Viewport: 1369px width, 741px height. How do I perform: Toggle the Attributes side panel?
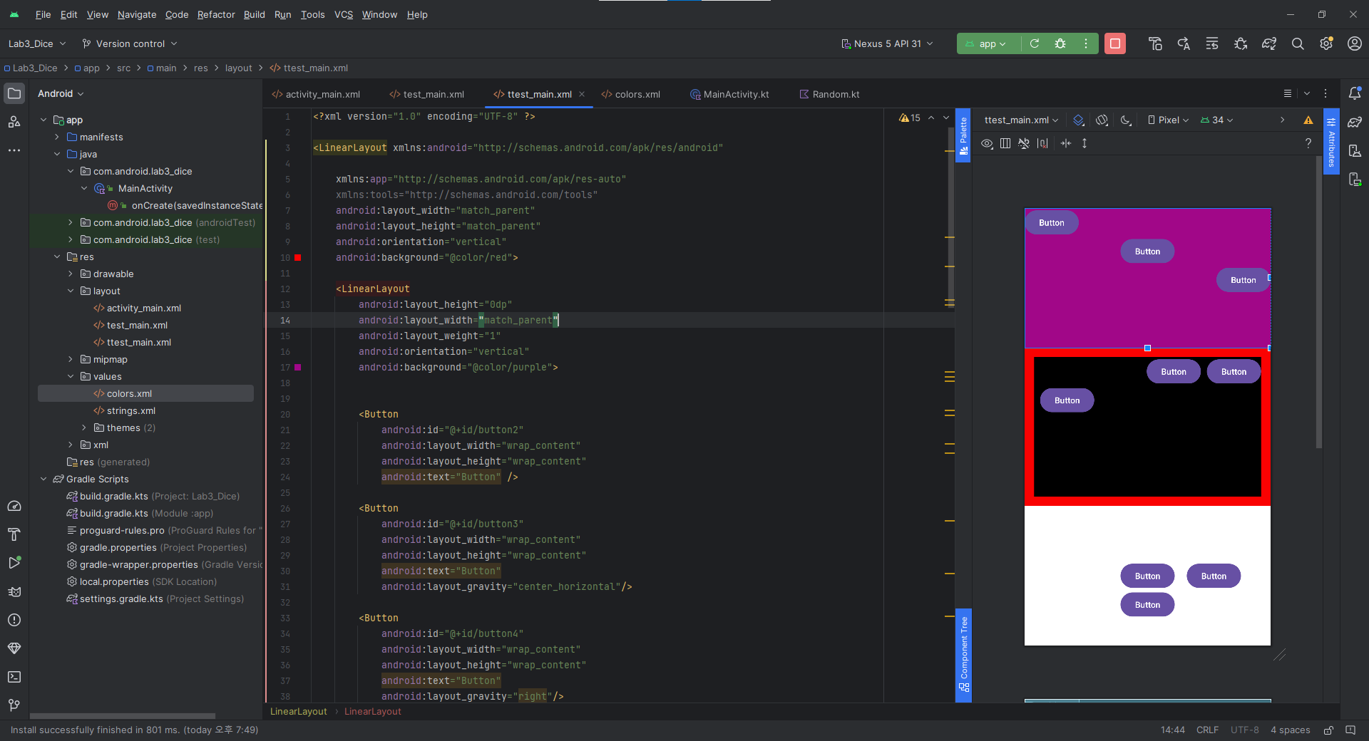click(x=1330, y=141)
